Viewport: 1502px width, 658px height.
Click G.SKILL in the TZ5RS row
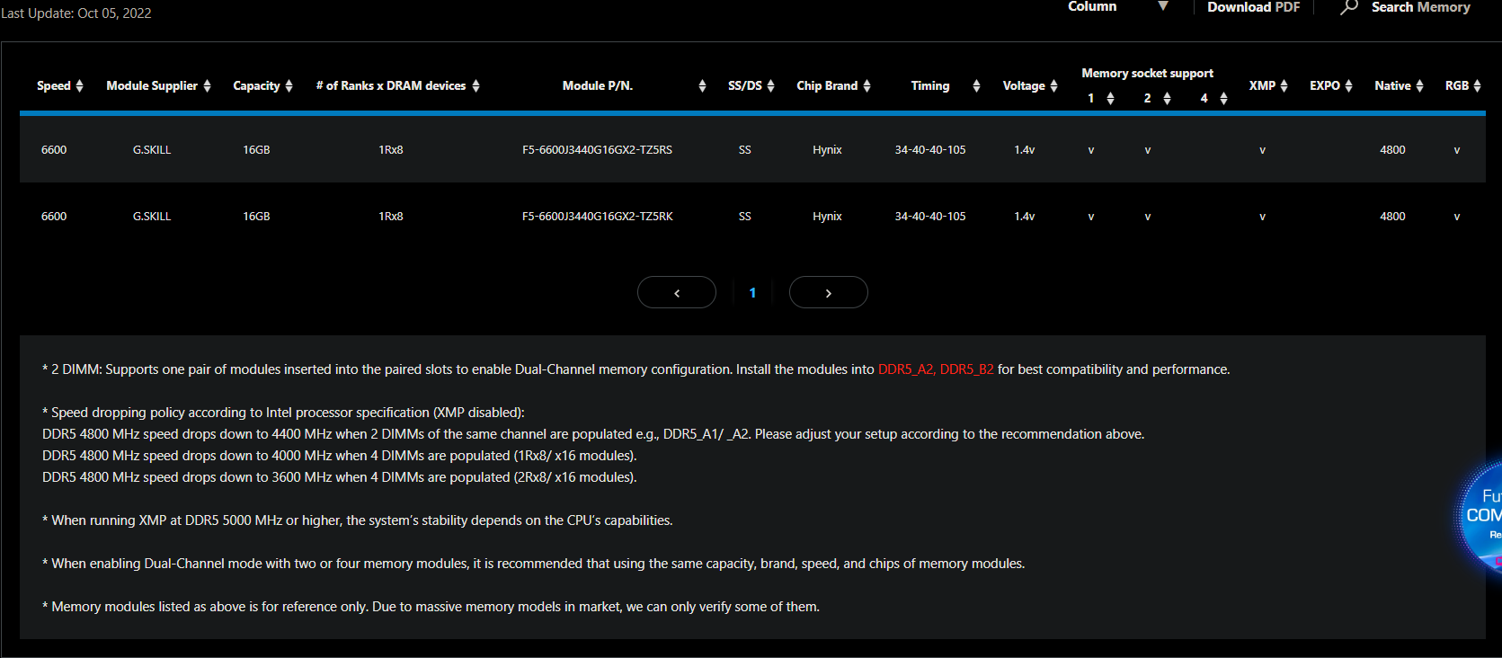[152, 150]
